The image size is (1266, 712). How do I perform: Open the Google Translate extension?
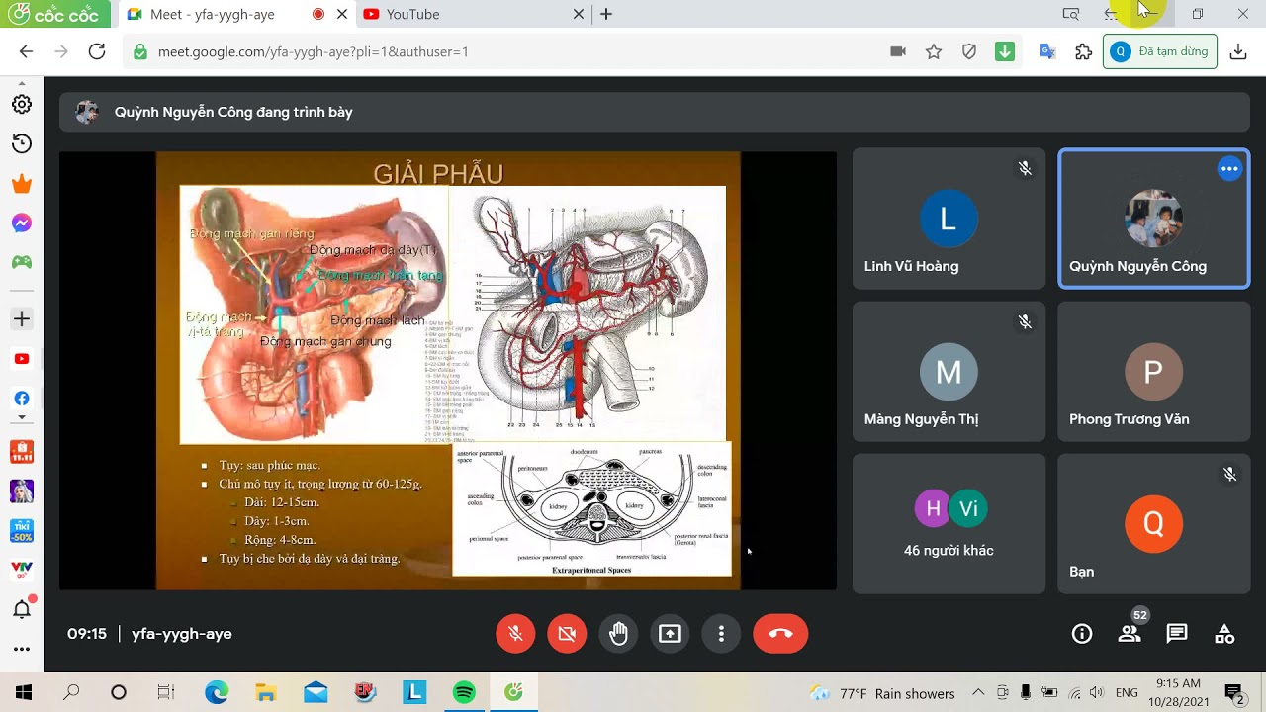(1047, 51)
